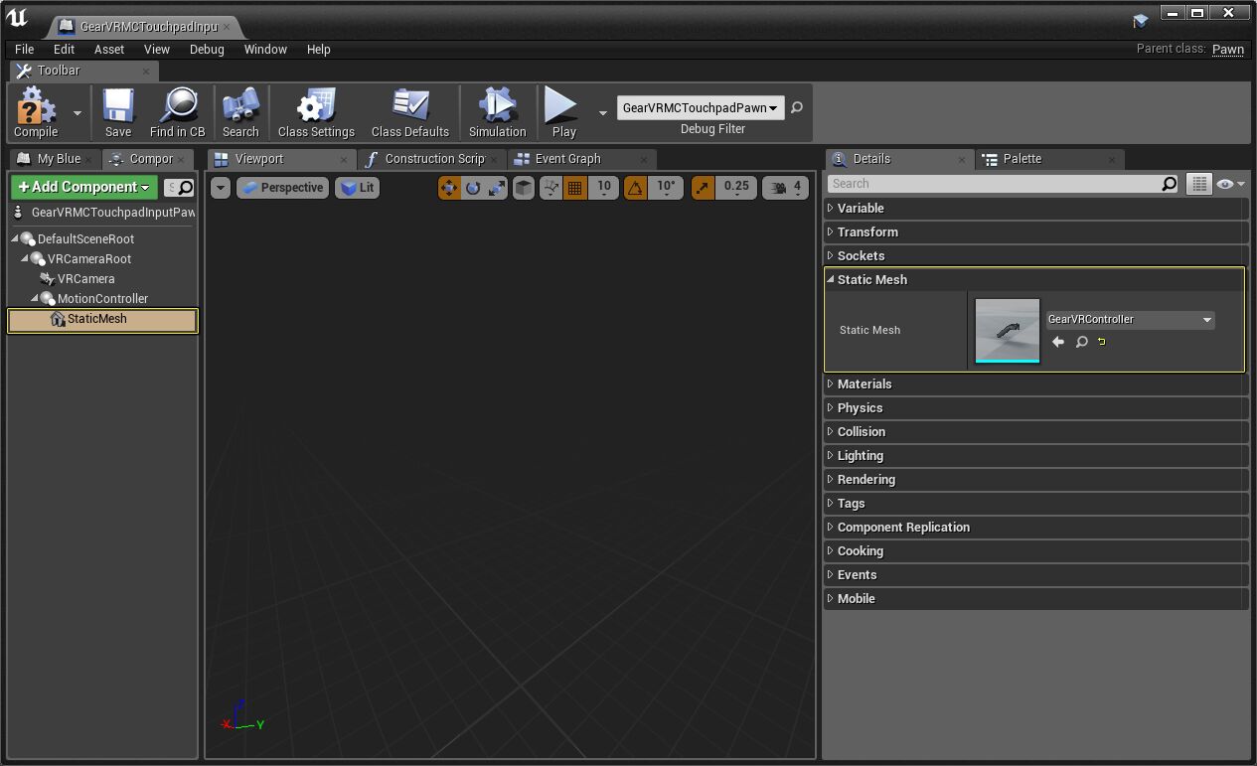
Task: Click the GearVRController mesh thumbnail
Action: point(1008,331)
